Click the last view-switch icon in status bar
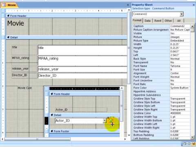The height and width of the screenshot is (147, 196). tap(194, 144)
